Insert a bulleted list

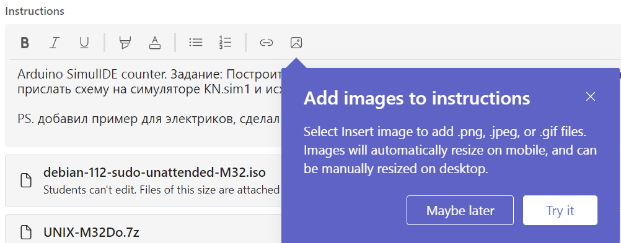coord(196,43)
